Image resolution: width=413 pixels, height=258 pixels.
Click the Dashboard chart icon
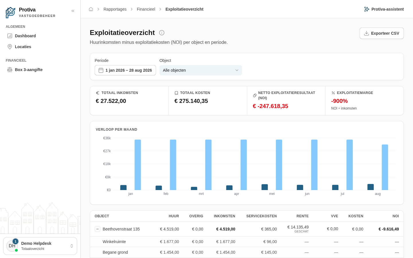click(10, 36)
